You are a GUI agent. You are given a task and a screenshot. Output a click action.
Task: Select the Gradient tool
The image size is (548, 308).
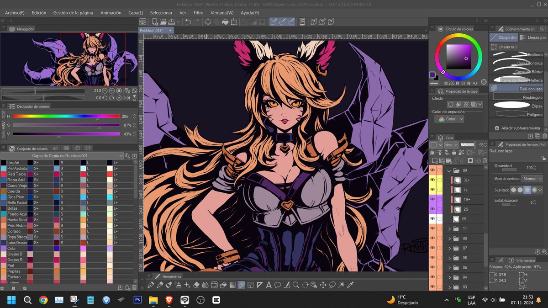tap(232, 285)
